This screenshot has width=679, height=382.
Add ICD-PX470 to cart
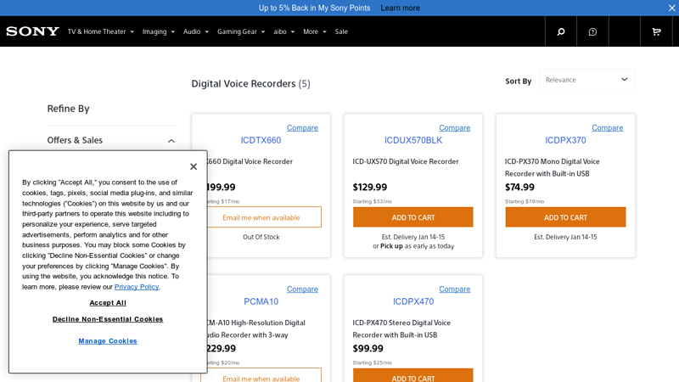[413, 375]
